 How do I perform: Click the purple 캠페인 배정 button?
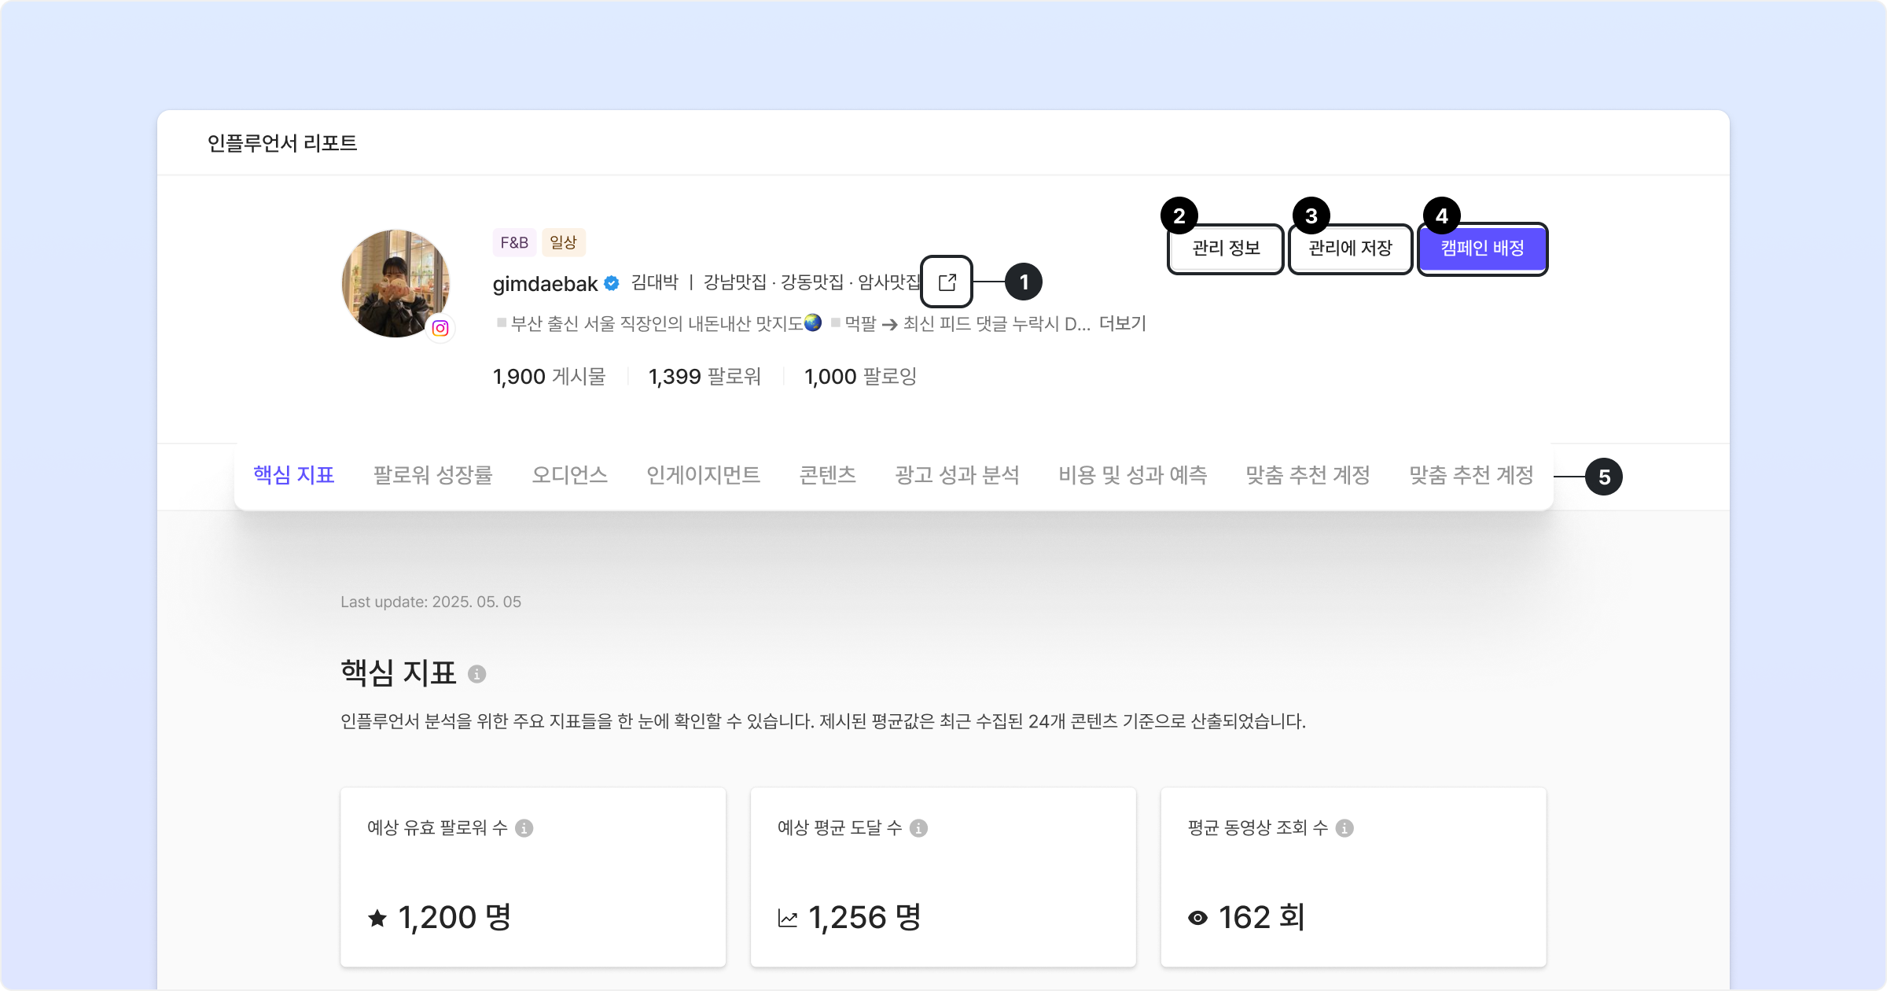[1482, 249]
